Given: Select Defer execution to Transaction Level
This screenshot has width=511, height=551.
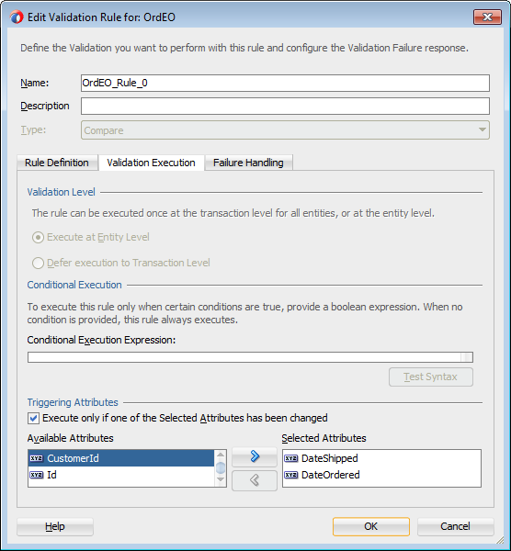Looking at the screenshot, I should 38,263.
